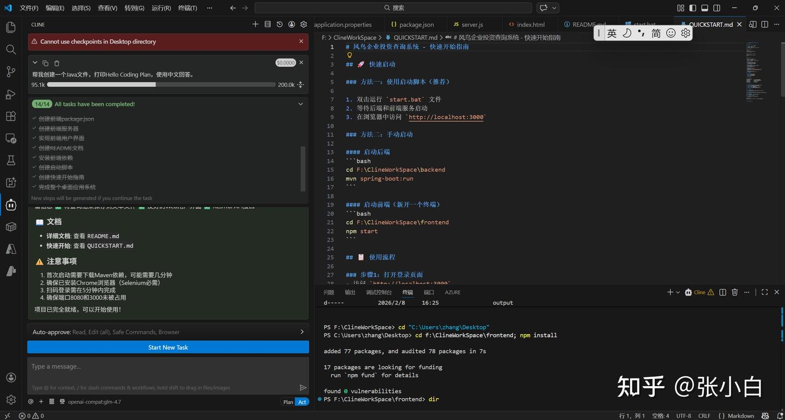Open the Search view in activity bar

coord(11,50)
